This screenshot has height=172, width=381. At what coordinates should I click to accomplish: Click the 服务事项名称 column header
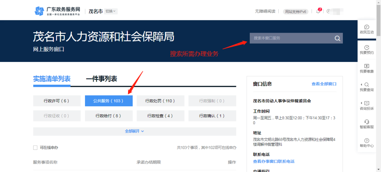[x=45, y=162]
